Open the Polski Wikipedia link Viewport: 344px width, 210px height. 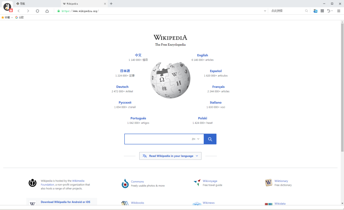pos(203,119)
